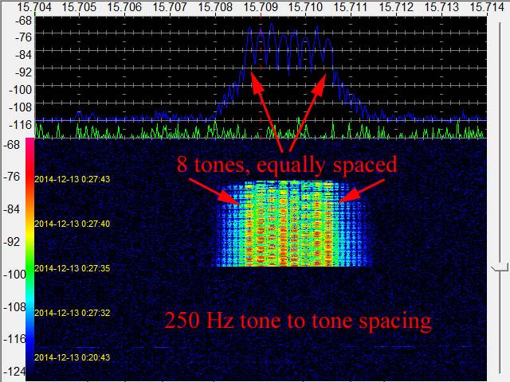
Task: Click the -68 label on the spectrum dB axis
Action: (x=23, y=21)
